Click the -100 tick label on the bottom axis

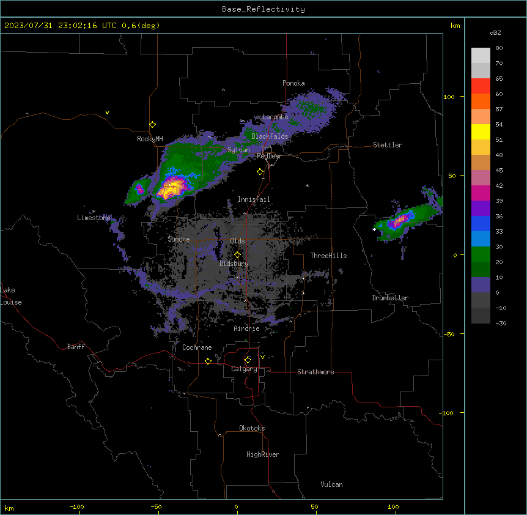76,506
